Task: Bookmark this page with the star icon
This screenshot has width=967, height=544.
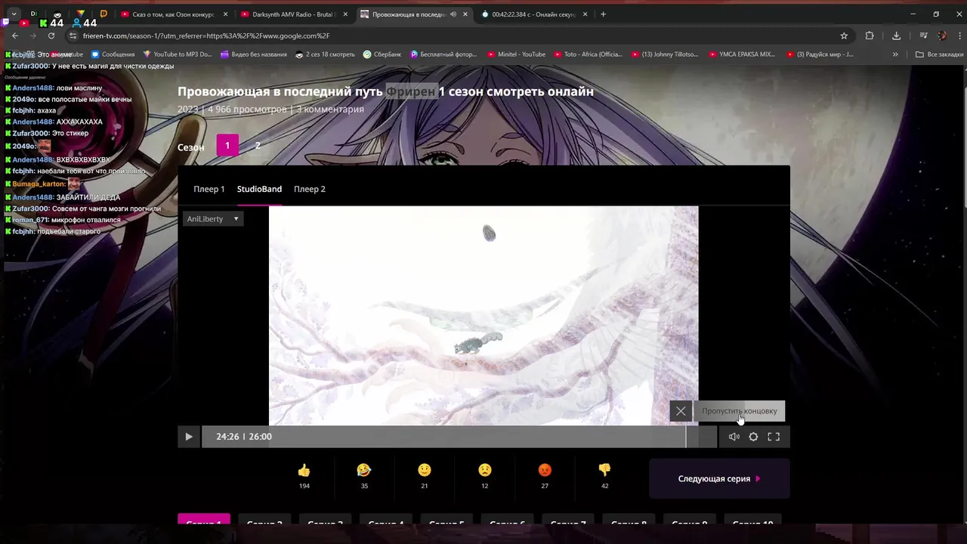Action: 844,36
